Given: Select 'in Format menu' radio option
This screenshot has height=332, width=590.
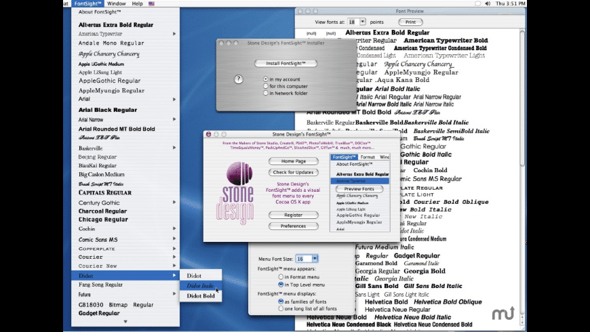Looking at the screenshot, I should pos(281,276).
